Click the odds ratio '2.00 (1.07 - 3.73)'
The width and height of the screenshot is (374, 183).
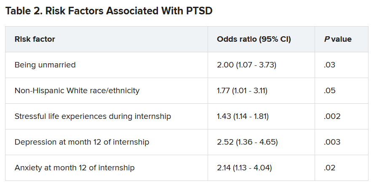coord(246,65)
